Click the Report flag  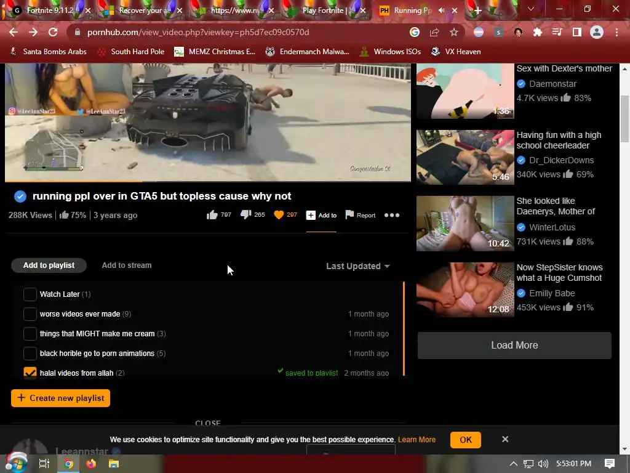click(x=361, y=215)
